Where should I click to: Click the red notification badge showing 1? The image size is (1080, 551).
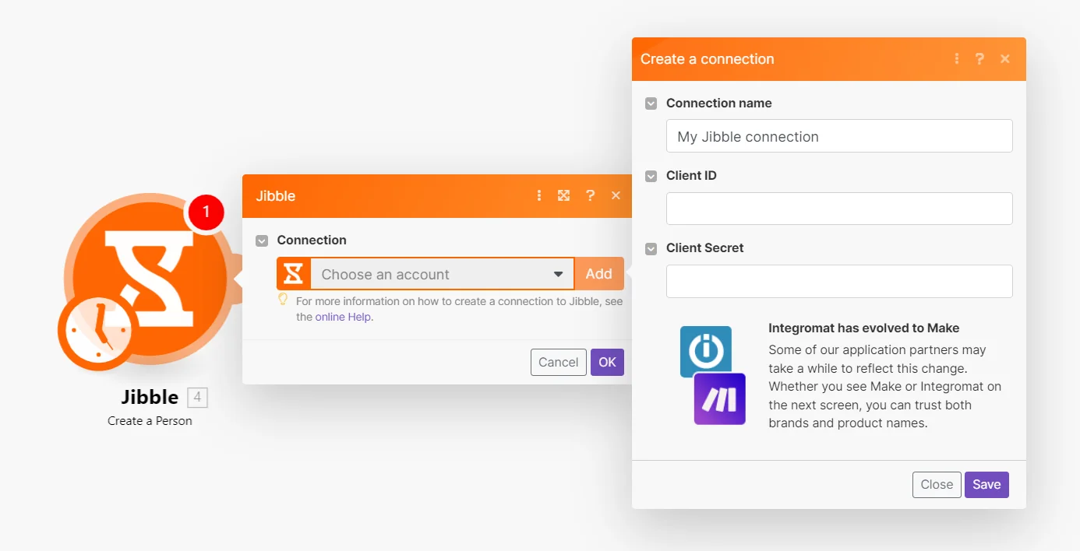coord(206,212)
